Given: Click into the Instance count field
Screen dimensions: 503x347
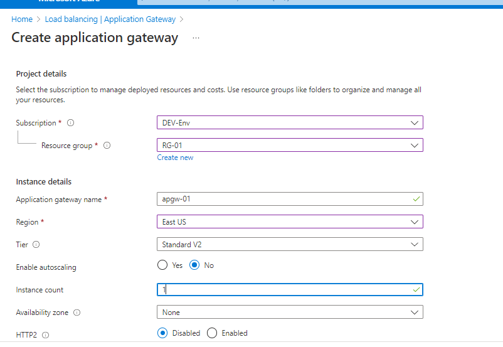Looking at the screenshot, I should pos(289,290).
